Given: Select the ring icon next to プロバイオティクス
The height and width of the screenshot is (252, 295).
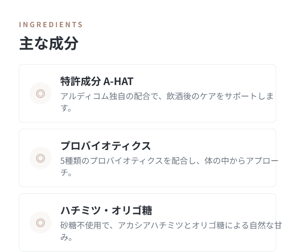Looking at the screenshot, I should 41,158.
